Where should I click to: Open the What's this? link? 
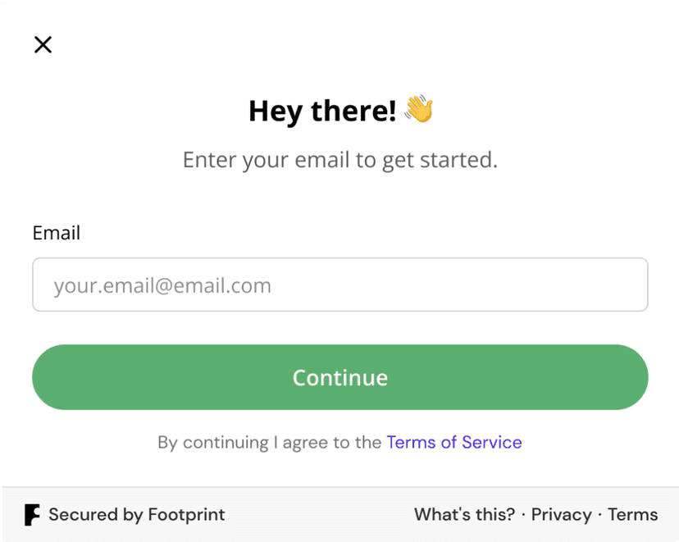pos(465,514)
